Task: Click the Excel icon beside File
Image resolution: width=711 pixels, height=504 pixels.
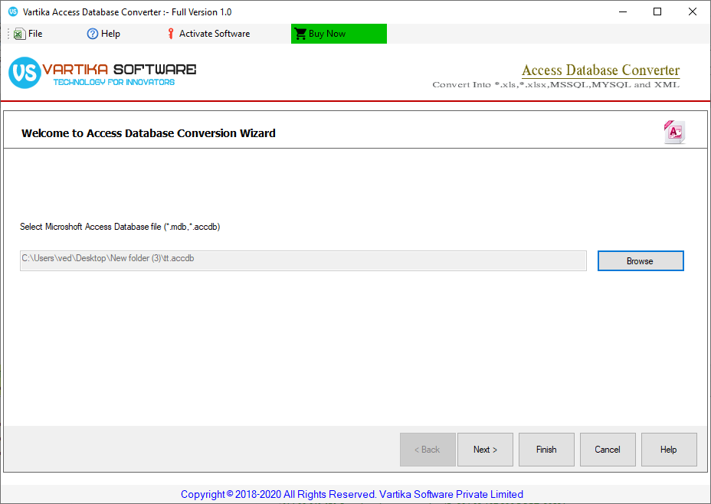Action: (19, 34)
